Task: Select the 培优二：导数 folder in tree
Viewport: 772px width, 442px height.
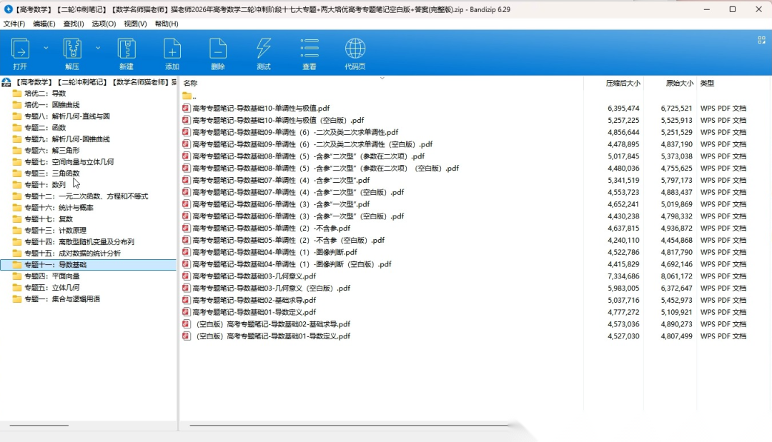Action: [45, 94]
